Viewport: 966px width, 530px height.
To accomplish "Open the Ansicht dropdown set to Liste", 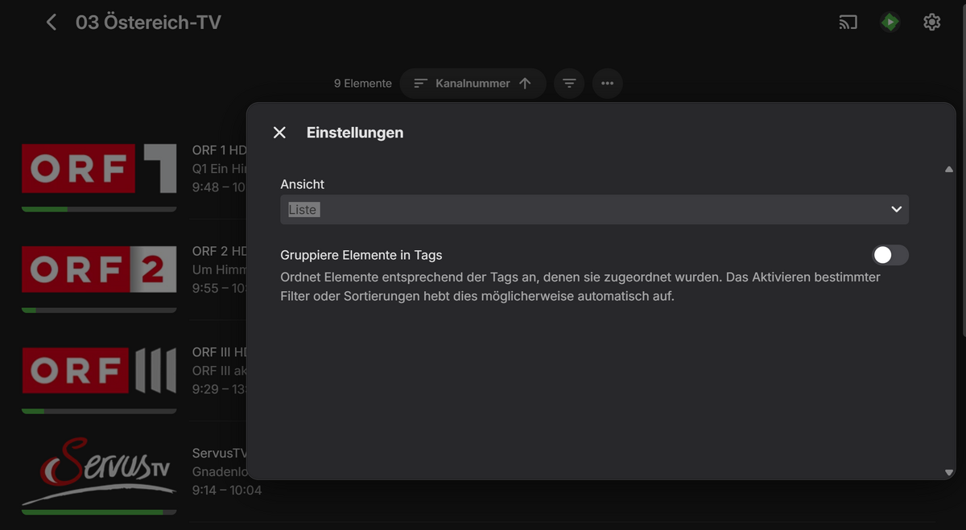I will pyautogui.click(x=594, y=209).
